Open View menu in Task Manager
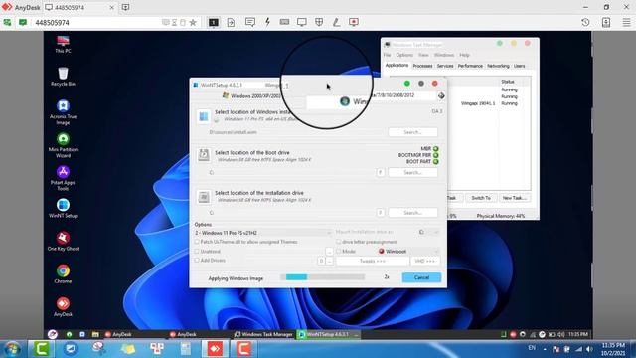Viewport: 636px width, 358px height. pyautogui.click(x=423, y=55)
